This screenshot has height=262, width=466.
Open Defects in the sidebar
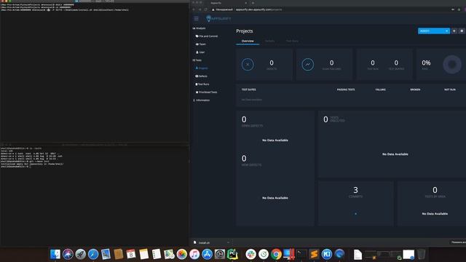[x=201, y=76]
